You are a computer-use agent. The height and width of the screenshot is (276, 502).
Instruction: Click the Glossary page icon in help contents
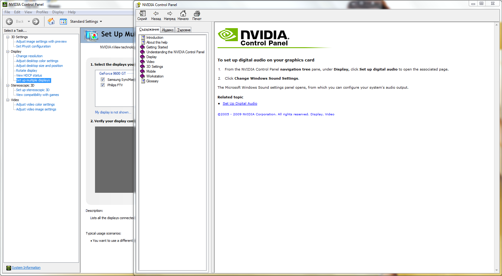143,81
